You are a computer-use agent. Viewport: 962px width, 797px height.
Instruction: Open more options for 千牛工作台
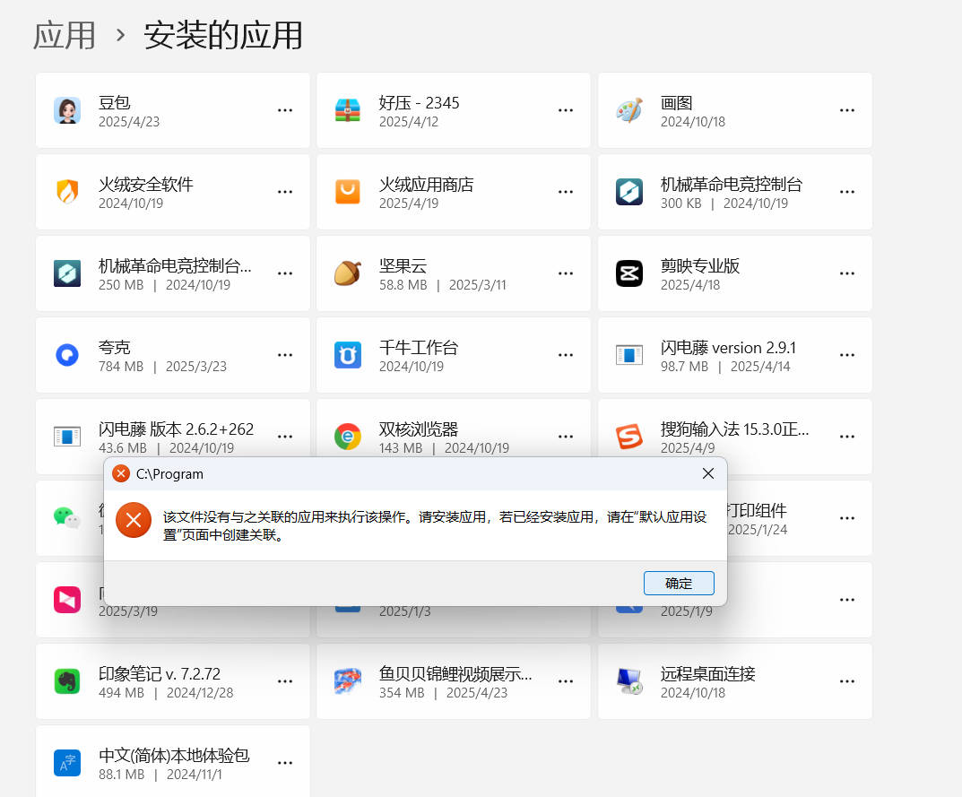pyautogui.click(x=566, y=355)
